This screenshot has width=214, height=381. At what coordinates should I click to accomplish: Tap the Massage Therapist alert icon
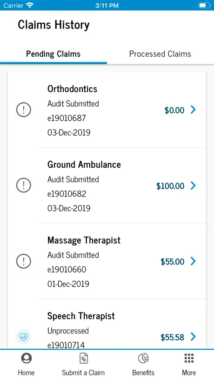[x=24, y=261]
